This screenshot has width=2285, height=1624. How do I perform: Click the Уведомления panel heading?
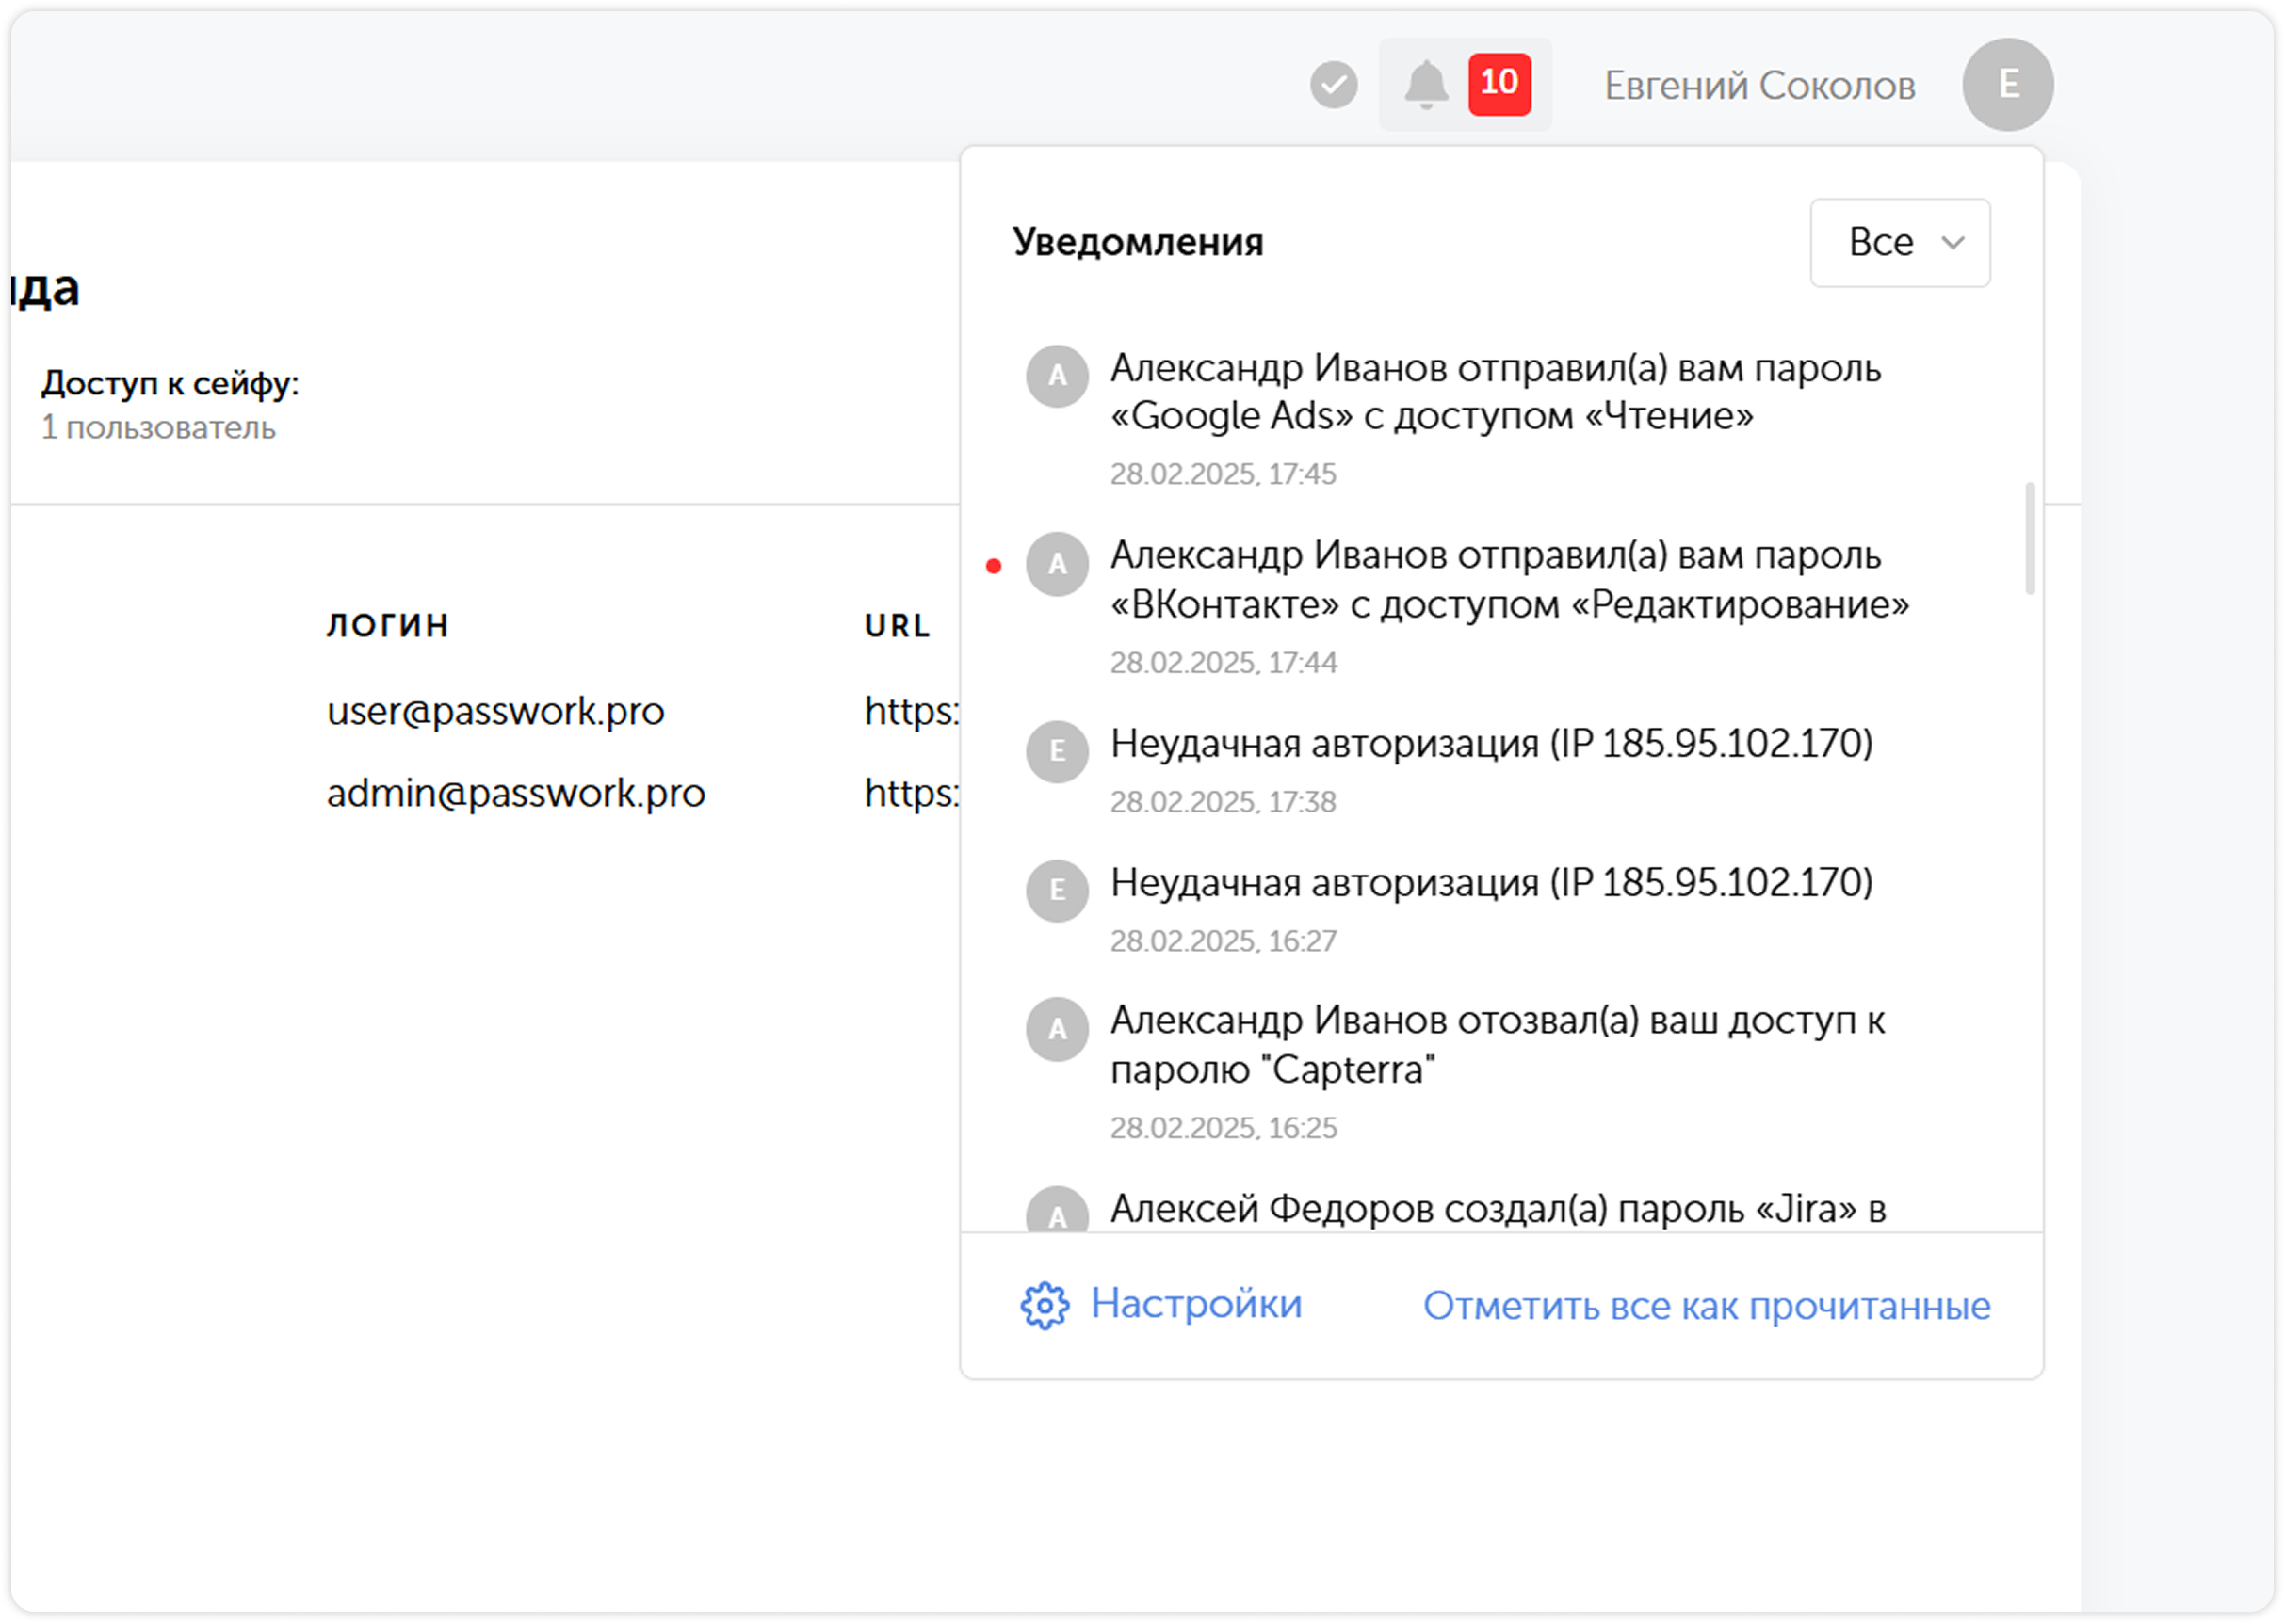1138,243
